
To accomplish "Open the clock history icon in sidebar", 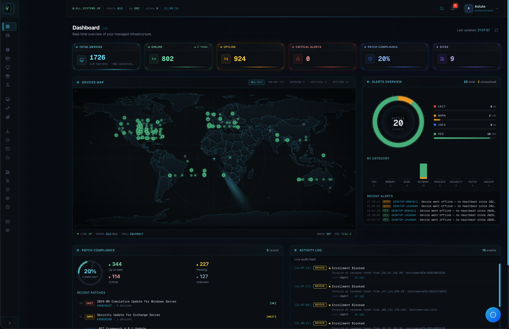I will [x=8, y=207].
